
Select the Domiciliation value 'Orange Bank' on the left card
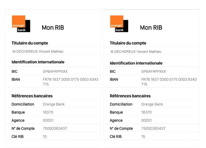[x=54, y=104]
